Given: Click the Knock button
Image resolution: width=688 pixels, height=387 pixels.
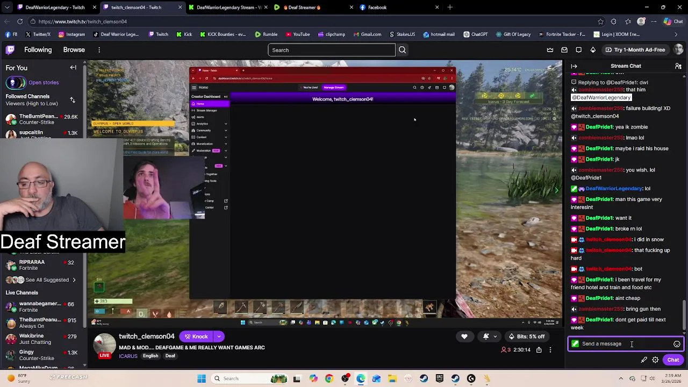Looking at the screenshot, I should coord(196,336).
